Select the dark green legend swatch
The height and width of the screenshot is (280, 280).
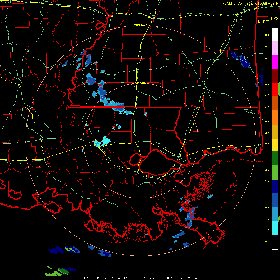point(275,158)
